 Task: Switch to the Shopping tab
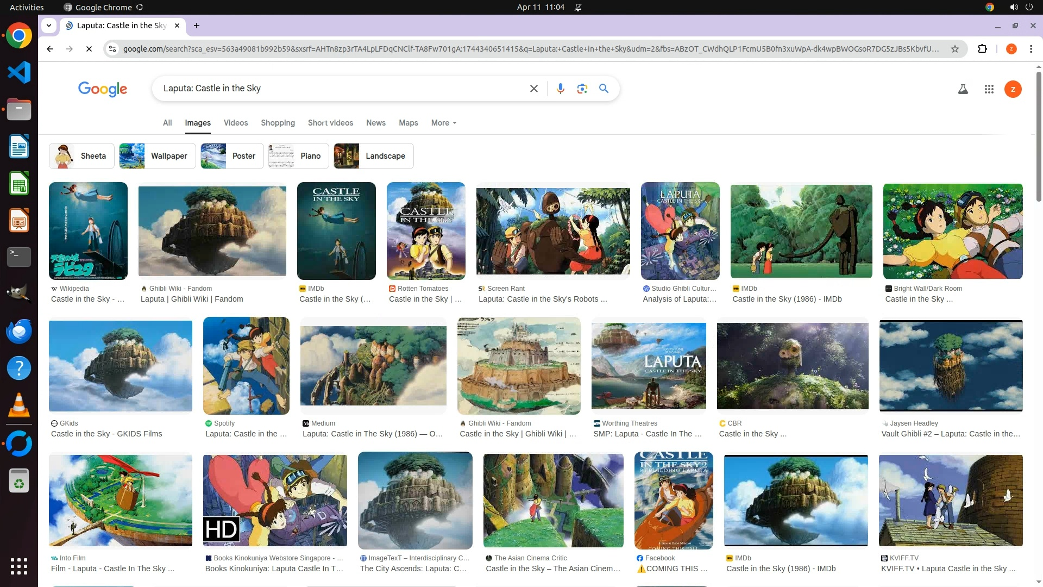[x=278, y=123]
